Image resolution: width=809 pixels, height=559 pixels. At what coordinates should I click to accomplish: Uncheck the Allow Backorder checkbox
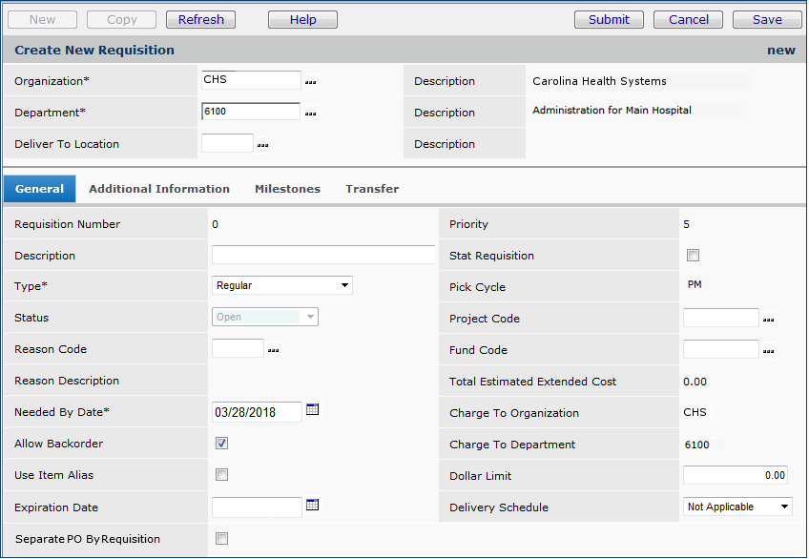(221, 444)
